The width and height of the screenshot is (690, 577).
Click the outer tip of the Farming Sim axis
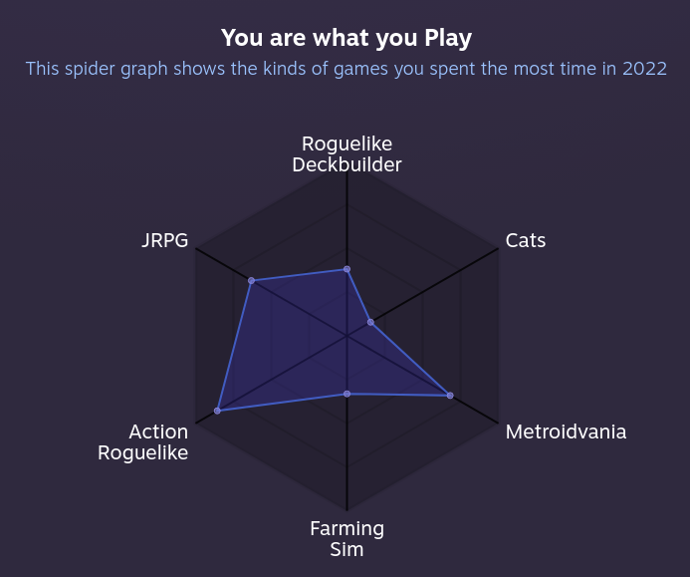coord(346,507)
